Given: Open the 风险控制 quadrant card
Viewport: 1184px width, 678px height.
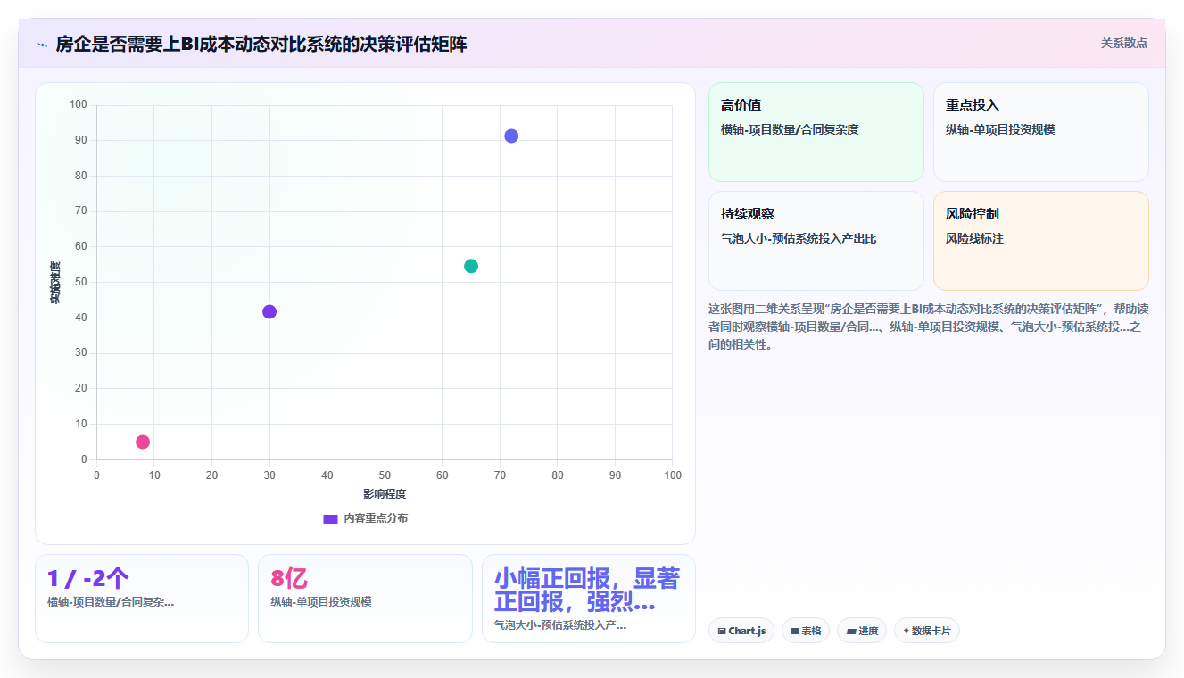Looking at the screenshot, I should click(1041, 241).
